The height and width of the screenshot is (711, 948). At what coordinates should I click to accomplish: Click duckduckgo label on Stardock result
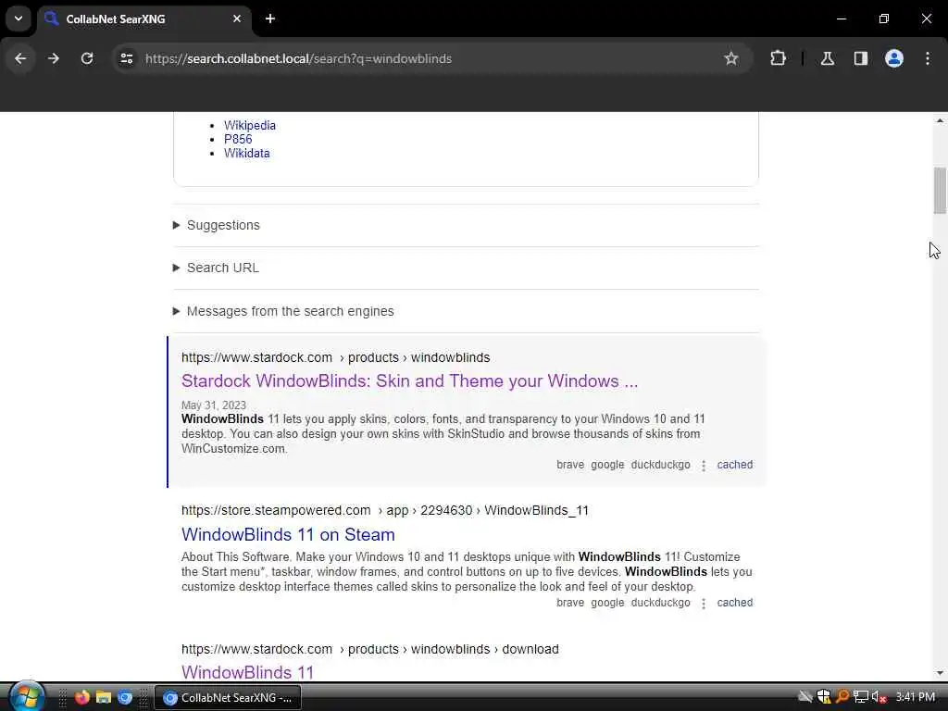click(x=660, y=465)
